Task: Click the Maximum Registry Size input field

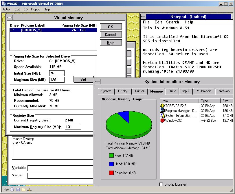Action: point(73,127)
